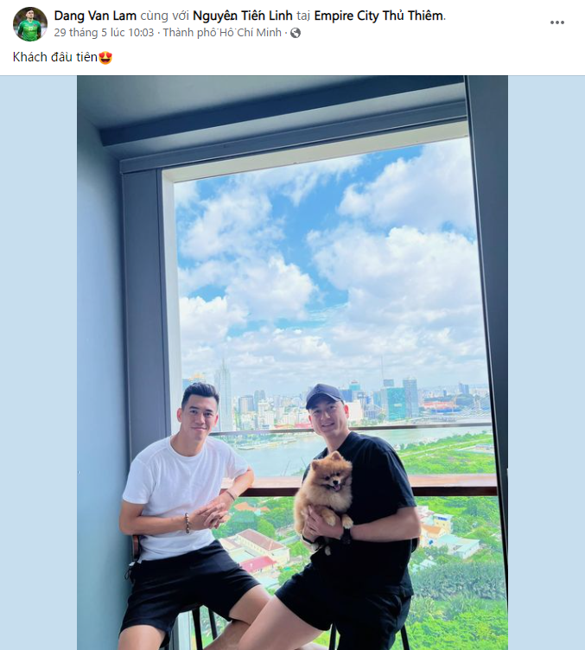The height and width of the screenshot is (650, 585).
Task: Click the tall skyscraper in skyline
Action: tap(224, 396)
